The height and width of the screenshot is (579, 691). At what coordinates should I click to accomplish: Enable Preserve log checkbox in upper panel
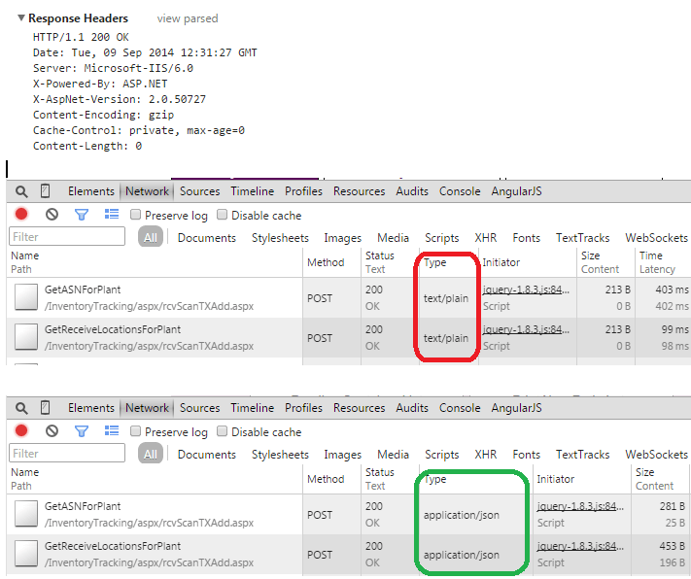(135, 215)
